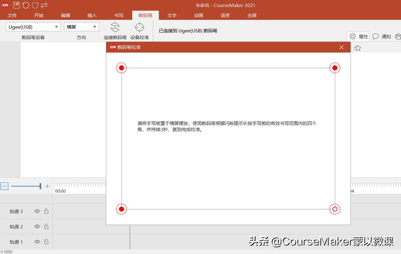
Task: Click the star favorite icon below the ribbon
Action: [x=357, y=48]
